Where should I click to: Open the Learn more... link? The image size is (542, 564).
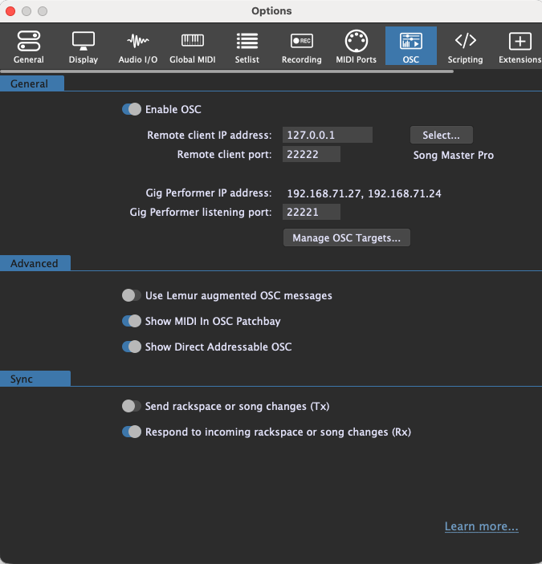(x=481, y=527)
